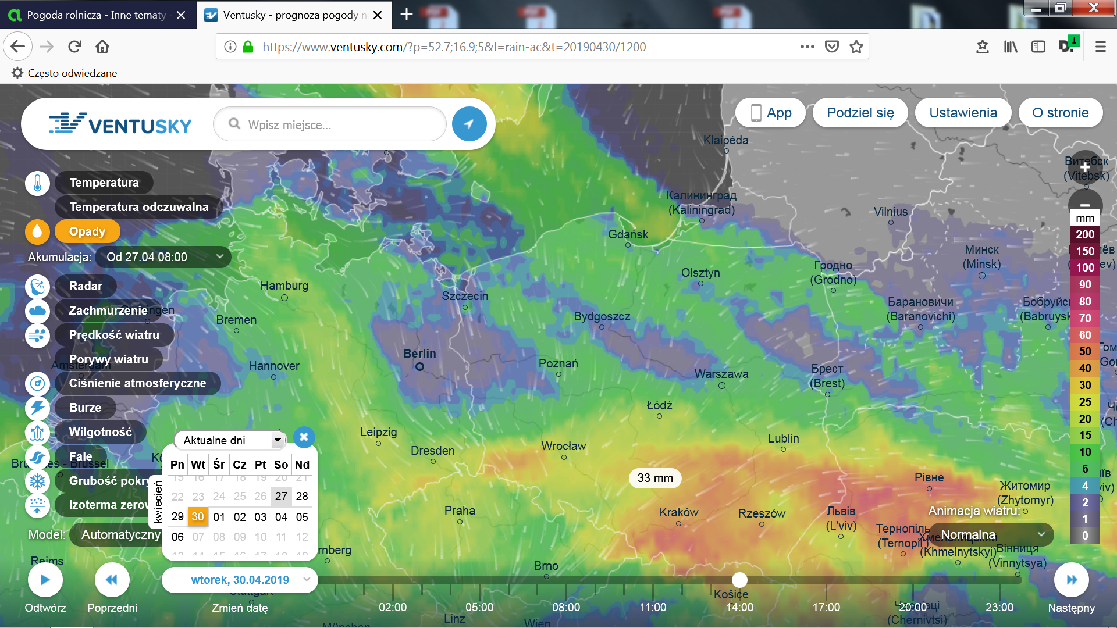The height and width of the screenshot is (628, 1117).
Task: Click the cloud cover icon
Action: [37, 311]
